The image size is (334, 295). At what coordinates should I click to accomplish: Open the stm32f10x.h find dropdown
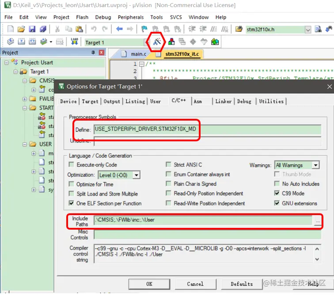tap(308, 30)
